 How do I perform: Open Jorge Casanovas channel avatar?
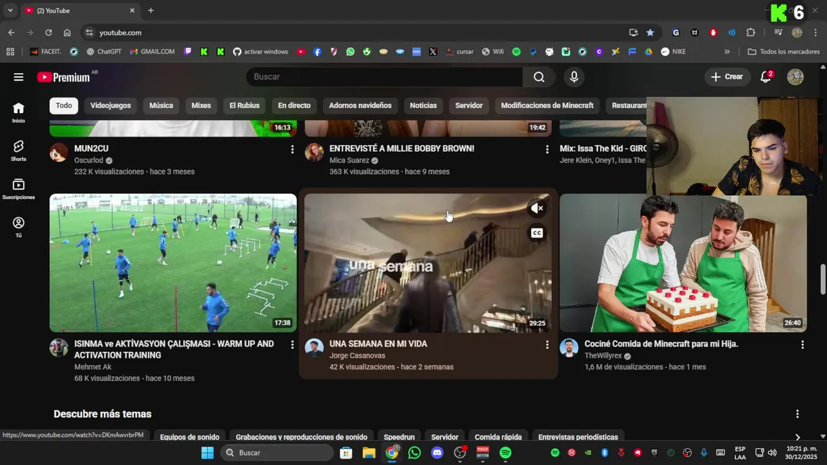coord(314,347)
